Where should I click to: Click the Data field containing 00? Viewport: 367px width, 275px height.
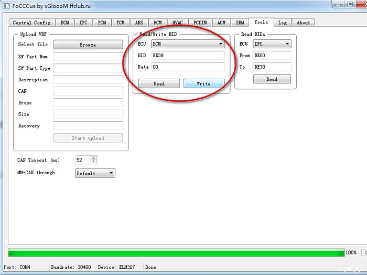coord(188,67)
